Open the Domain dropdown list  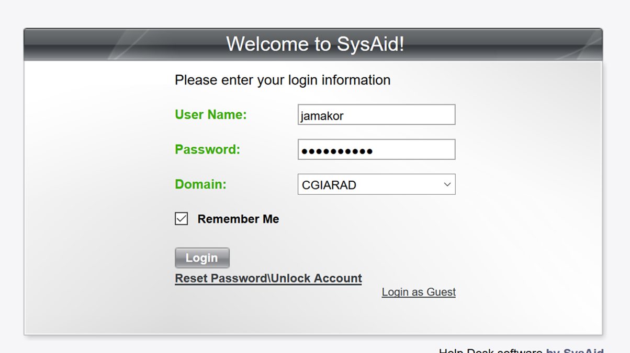coord(376,184)
